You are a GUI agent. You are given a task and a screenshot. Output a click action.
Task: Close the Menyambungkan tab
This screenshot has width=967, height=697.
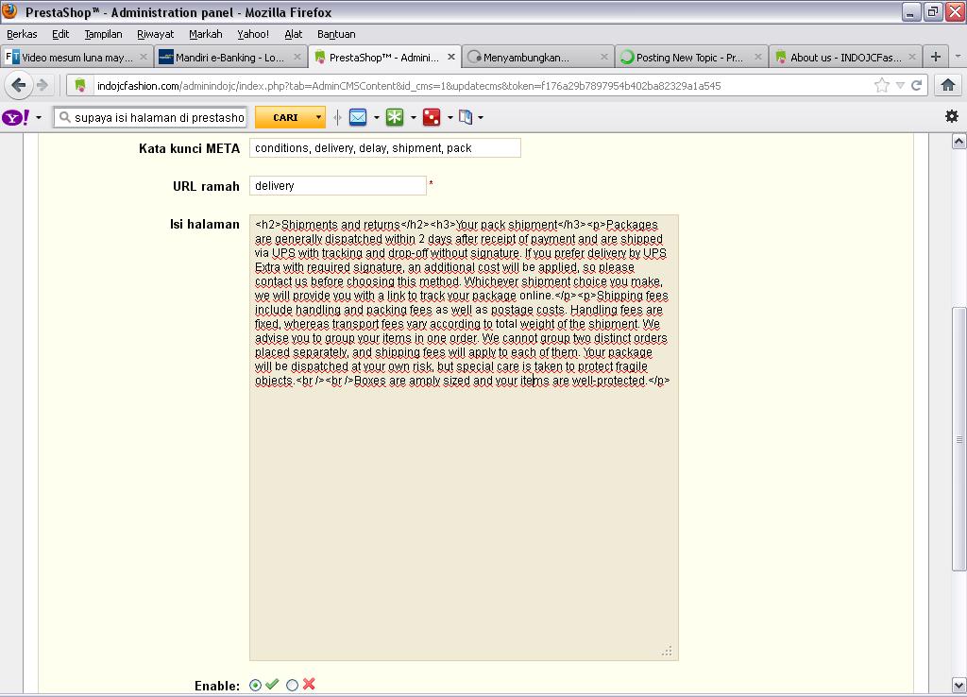coord(604,57)
